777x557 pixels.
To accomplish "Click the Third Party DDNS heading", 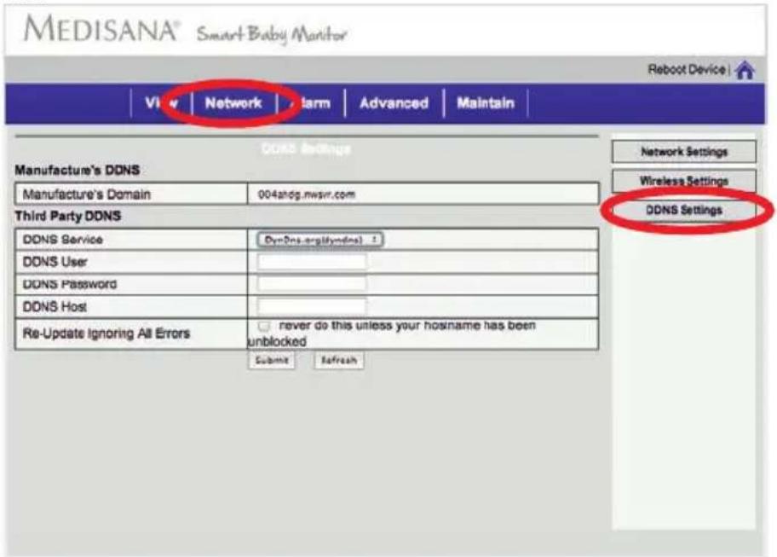I will click(x=68, y=217).
